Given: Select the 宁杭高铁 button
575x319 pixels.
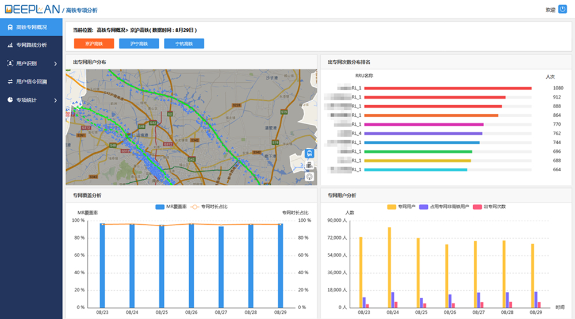Looking at the screenshot, I should click(x=184, y=44).
